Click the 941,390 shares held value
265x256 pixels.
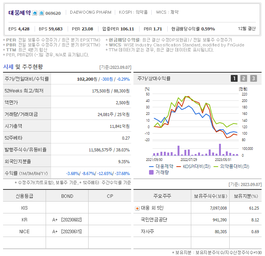click(220, 220)
